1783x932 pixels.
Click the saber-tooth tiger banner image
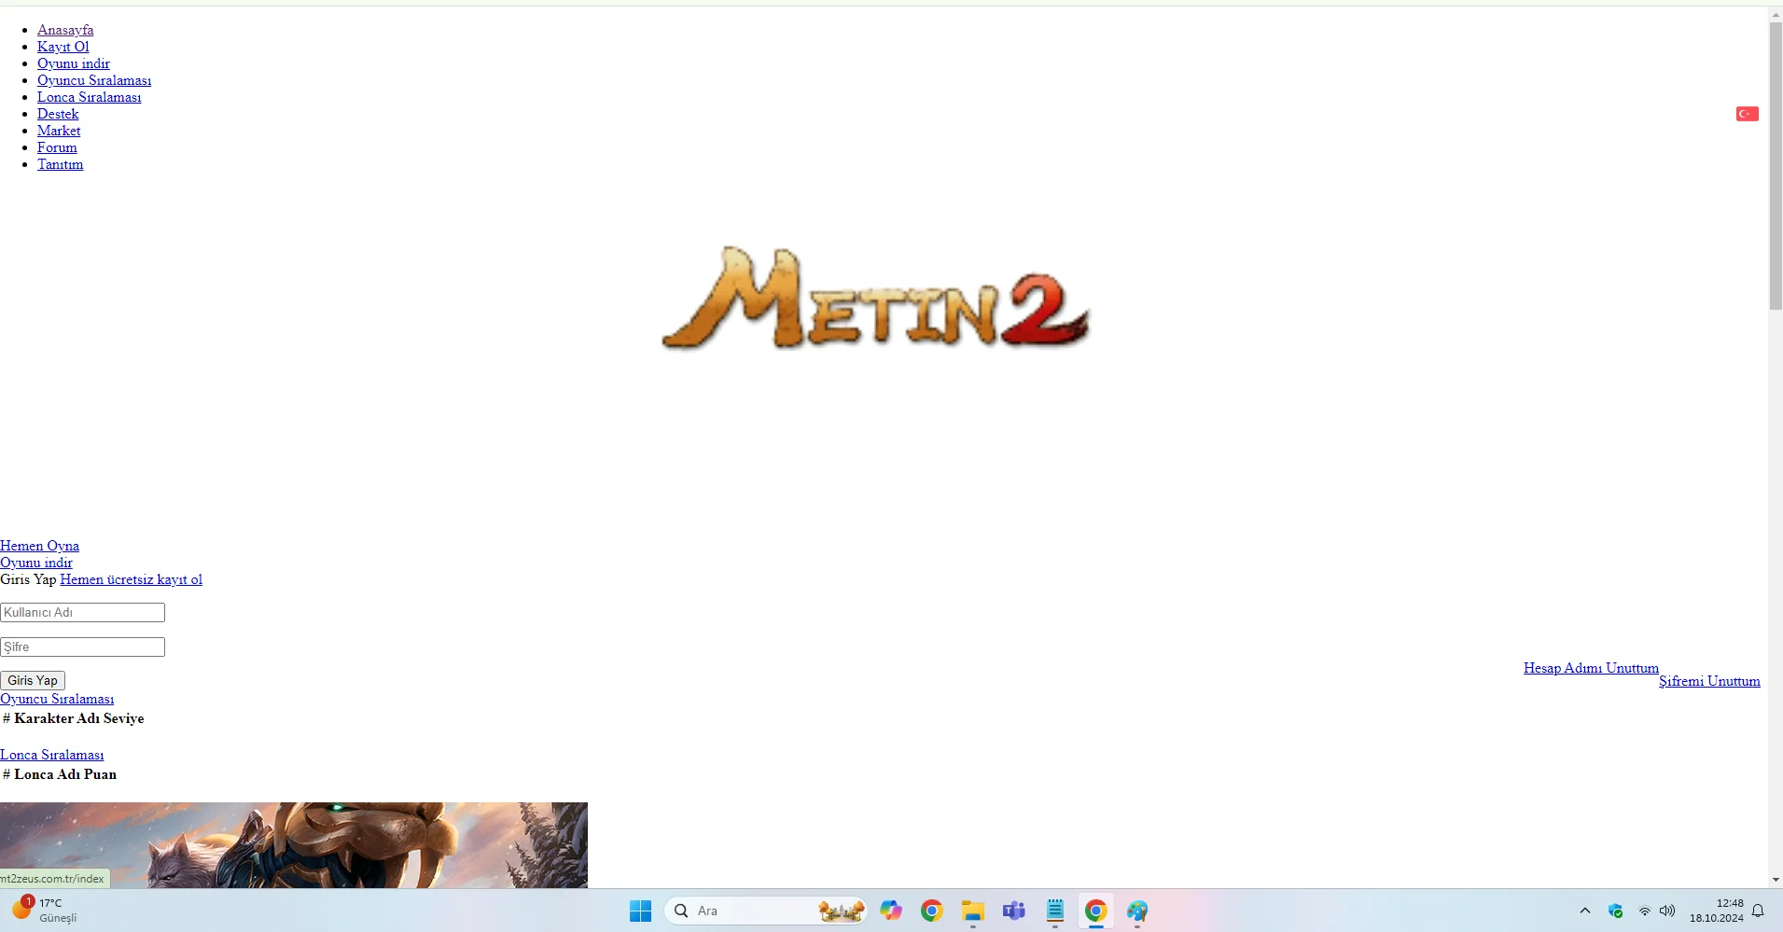294,845
